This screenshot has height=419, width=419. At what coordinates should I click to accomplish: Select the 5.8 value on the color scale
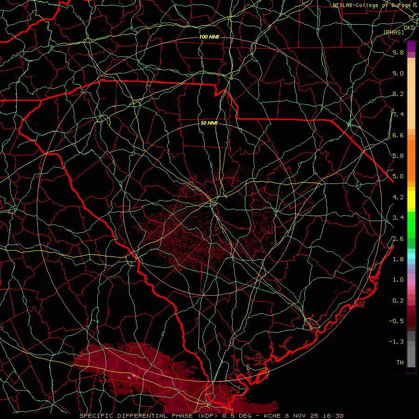(398, 156)
